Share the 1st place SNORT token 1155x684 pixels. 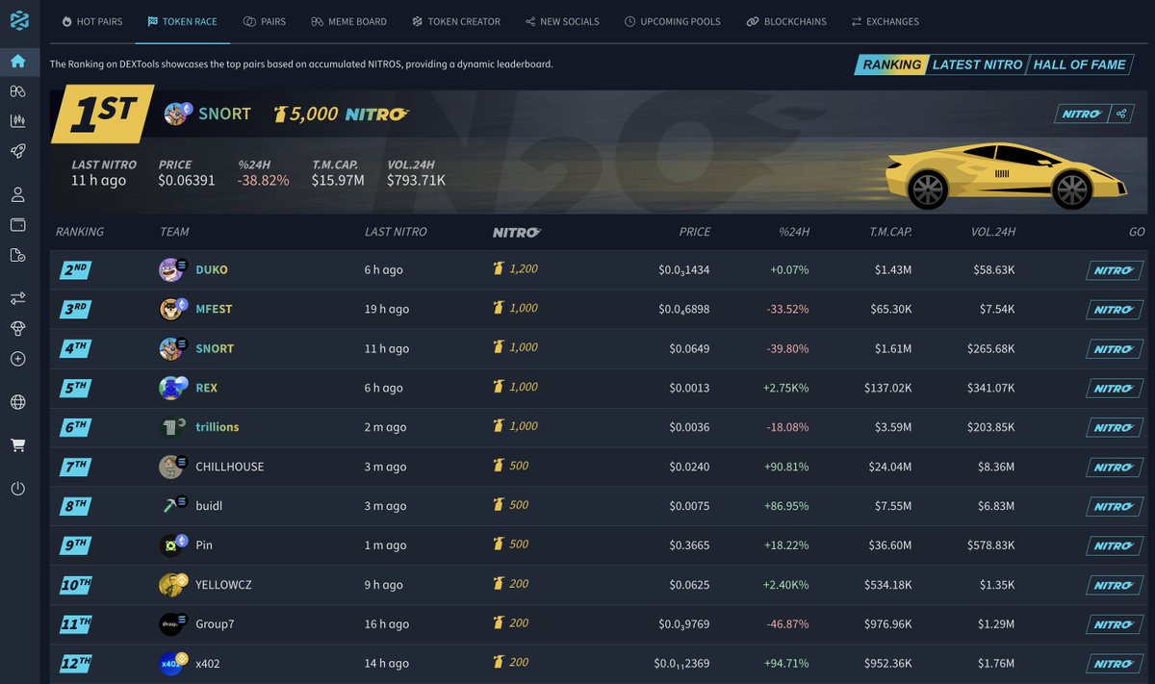pos(1120,114)
